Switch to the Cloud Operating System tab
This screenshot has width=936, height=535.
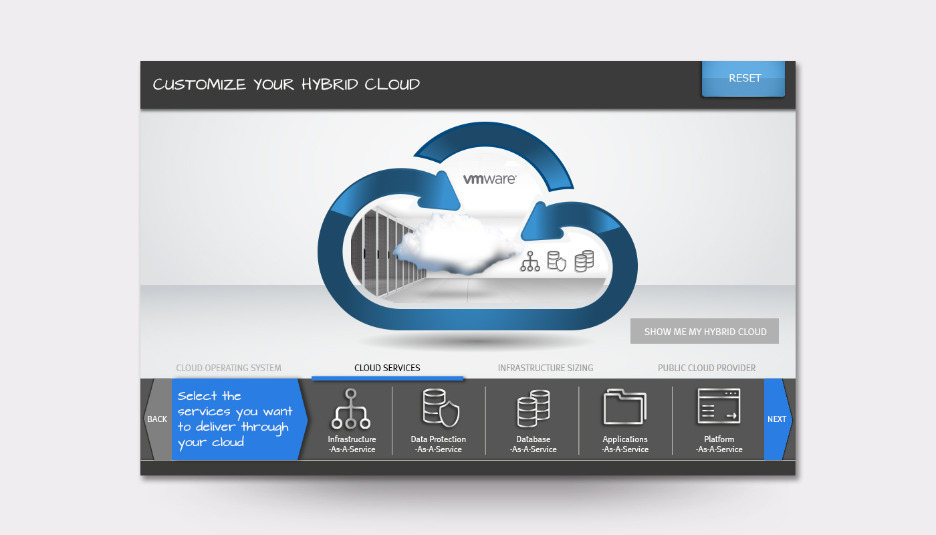click(x=229, y=368)
